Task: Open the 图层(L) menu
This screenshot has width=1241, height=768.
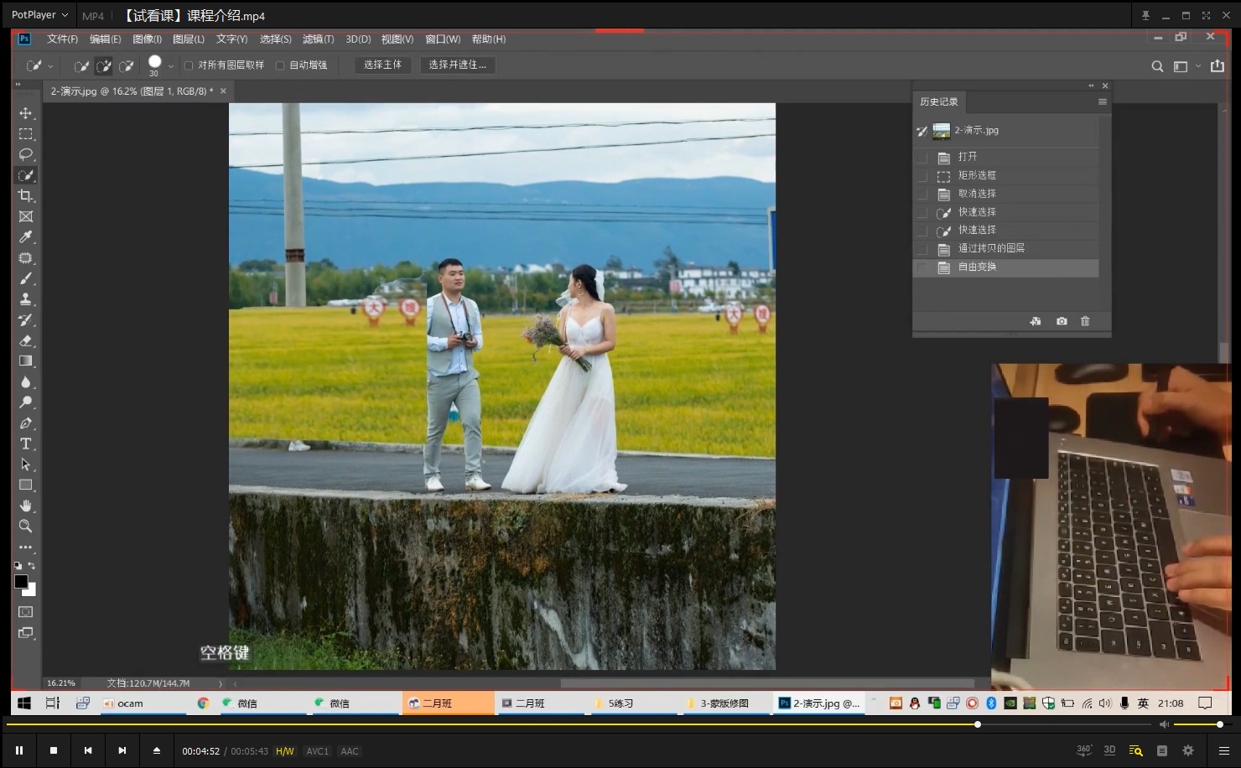Action: click(189, 39)
